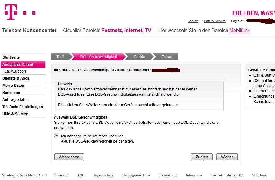View Auftragsstatus in the sidebar
The image size is (275, 180).
pyautogui.click(x=15, y=100)
